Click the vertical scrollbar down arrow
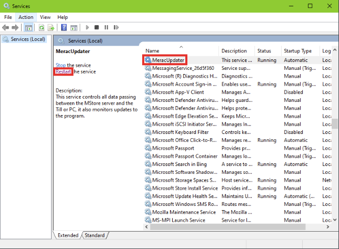This screenshot has height=249, width=339. coord(335,220)
